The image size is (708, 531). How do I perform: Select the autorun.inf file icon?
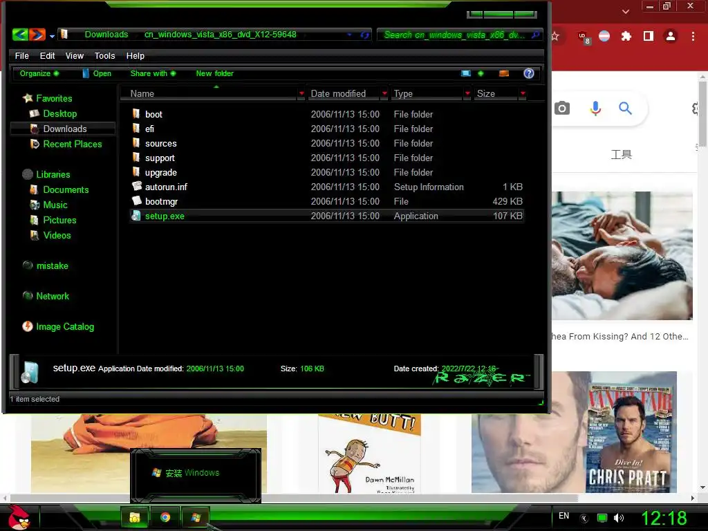tap(137, 186)
